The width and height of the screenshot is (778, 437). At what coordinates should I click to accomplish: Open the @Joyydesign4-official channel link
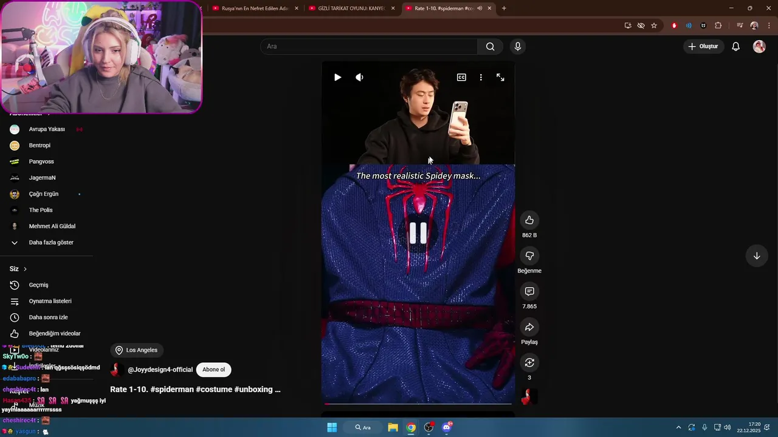[160, 370]
